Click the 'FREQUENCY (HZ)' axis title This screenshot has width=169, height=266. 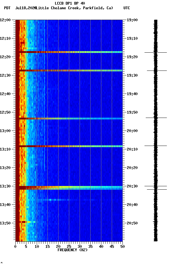pos(73,250)
